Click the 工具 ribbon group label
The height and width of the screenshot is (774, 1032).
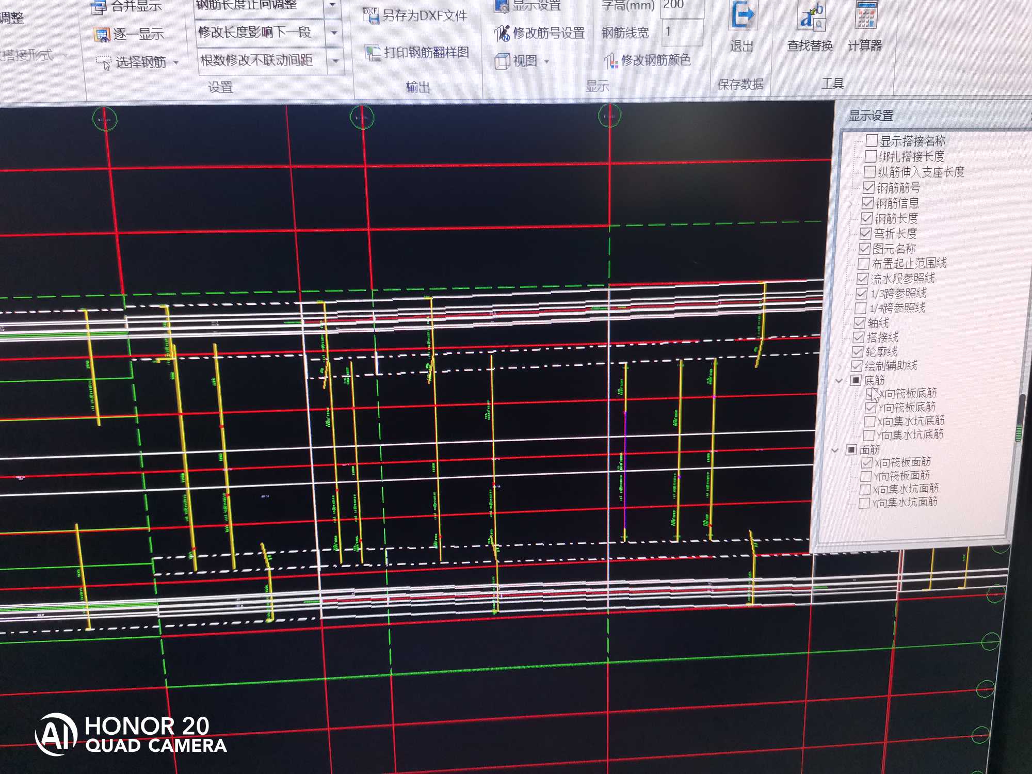pyautogui.click(x=832, y=84)
